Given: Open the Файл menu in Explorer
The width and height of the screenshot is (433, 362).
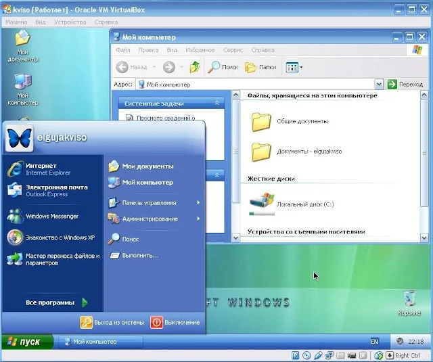Looking at the screenshot, I should coord(123,50).
